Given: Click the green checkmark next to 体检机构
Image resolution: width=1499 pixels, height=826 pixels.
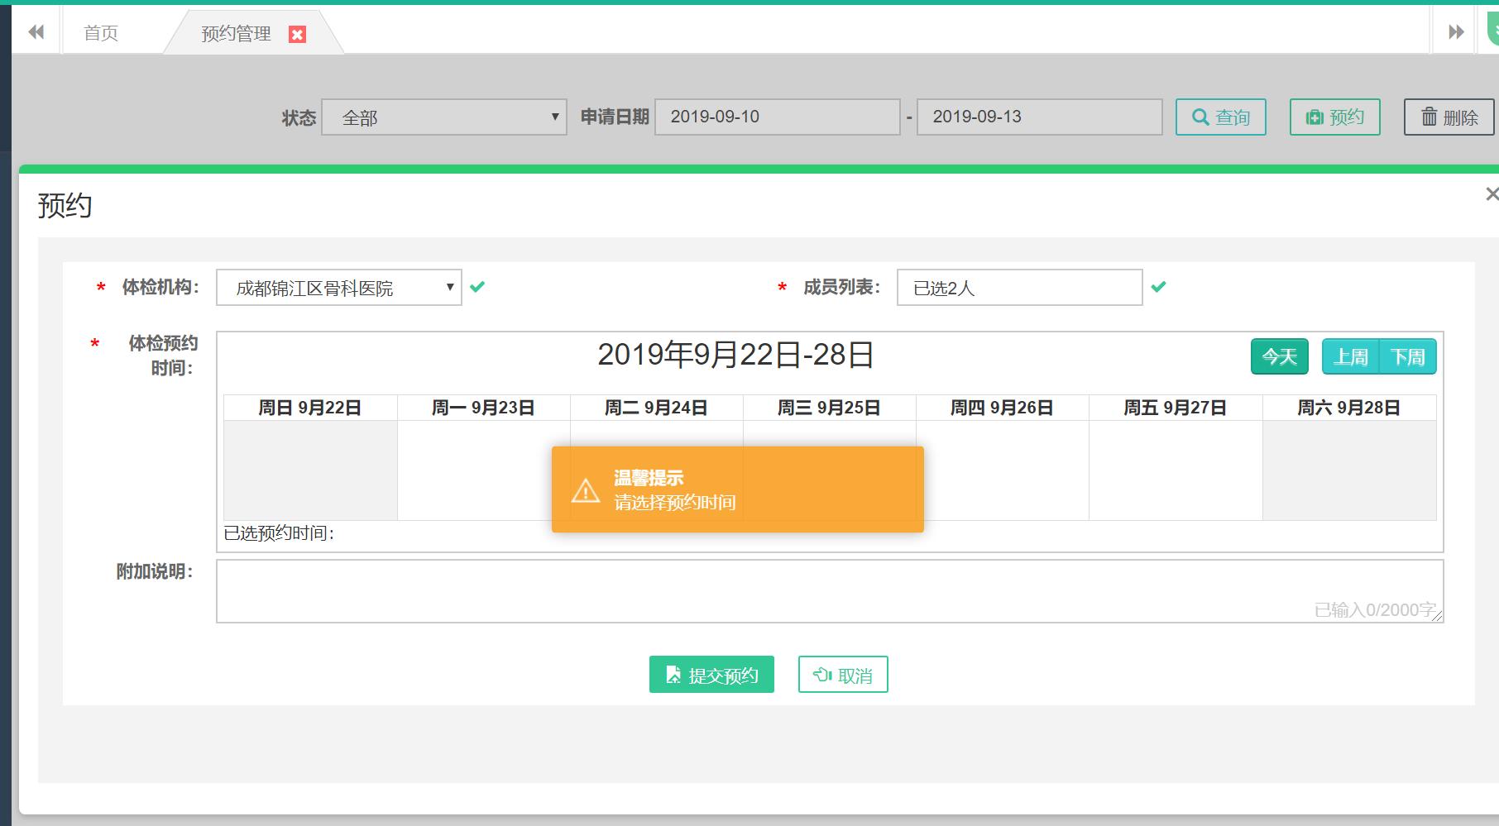Looking at the screenshot, I should [x=478, y=287].
